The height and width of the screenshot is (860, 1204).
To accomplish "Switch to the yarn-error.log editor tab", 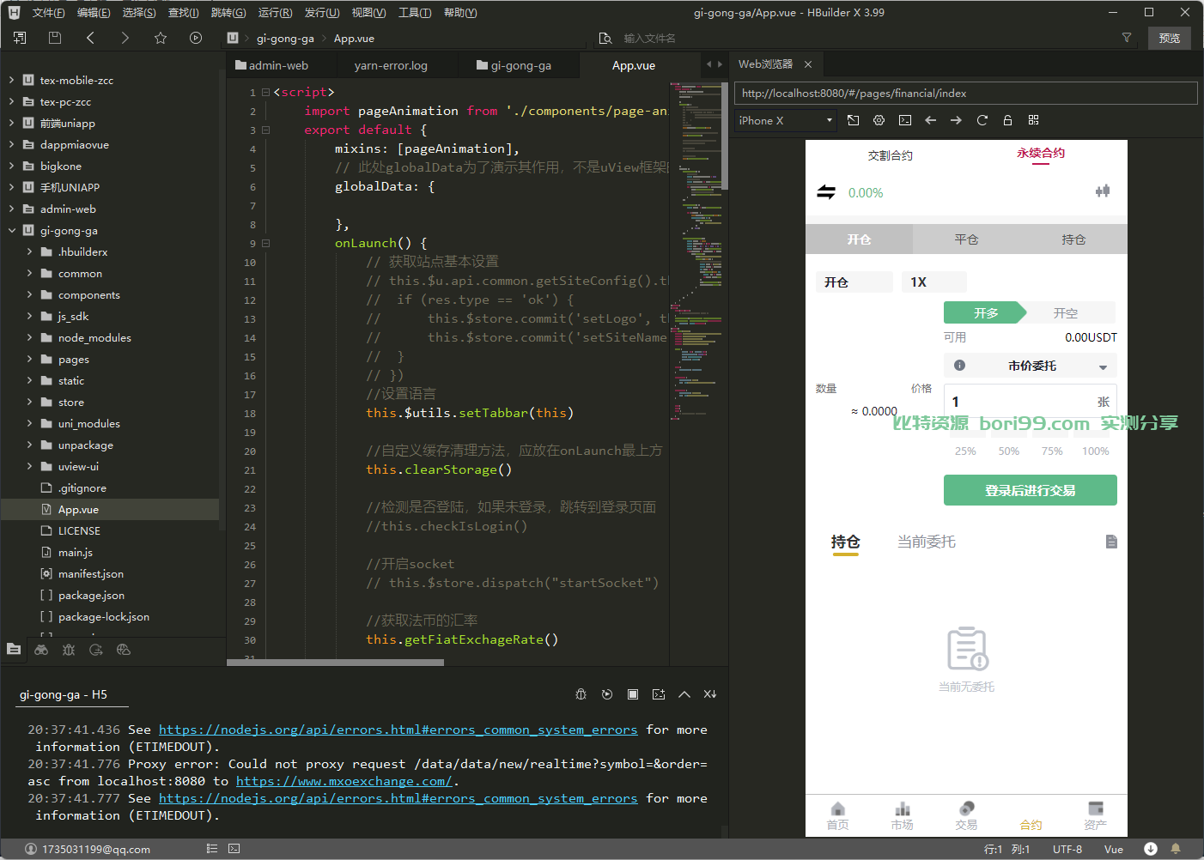I will (391, 65).
